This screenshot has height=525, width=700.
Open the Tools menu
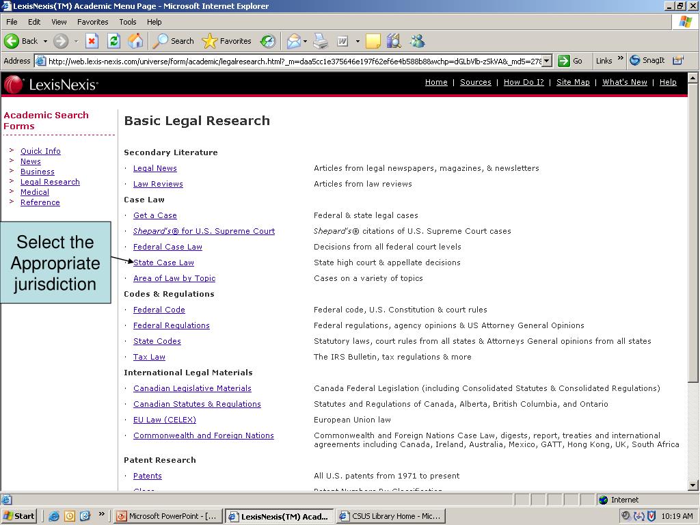coord(128,22)
